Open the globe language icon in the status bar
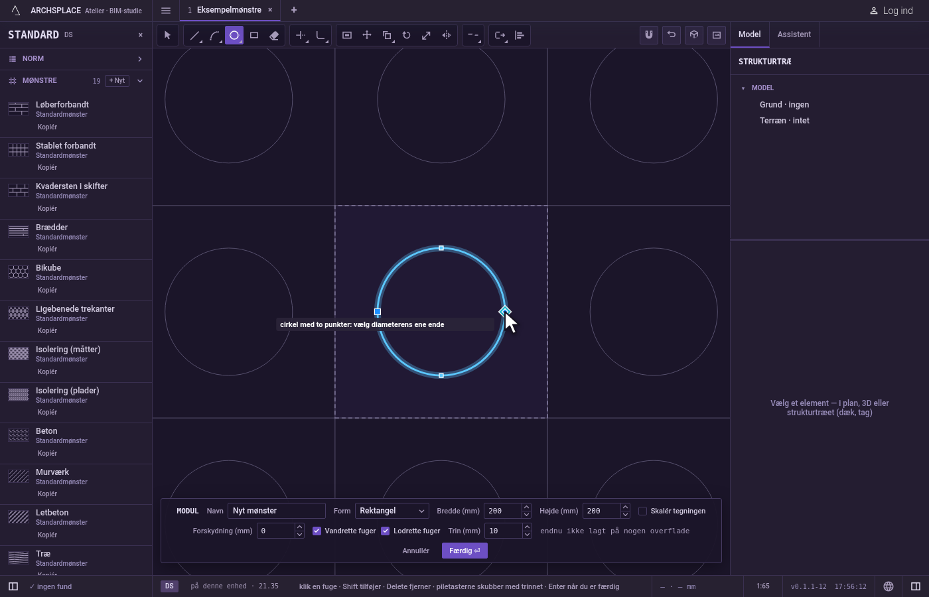The height and width of the screenshot is (597, 929). 889,586
